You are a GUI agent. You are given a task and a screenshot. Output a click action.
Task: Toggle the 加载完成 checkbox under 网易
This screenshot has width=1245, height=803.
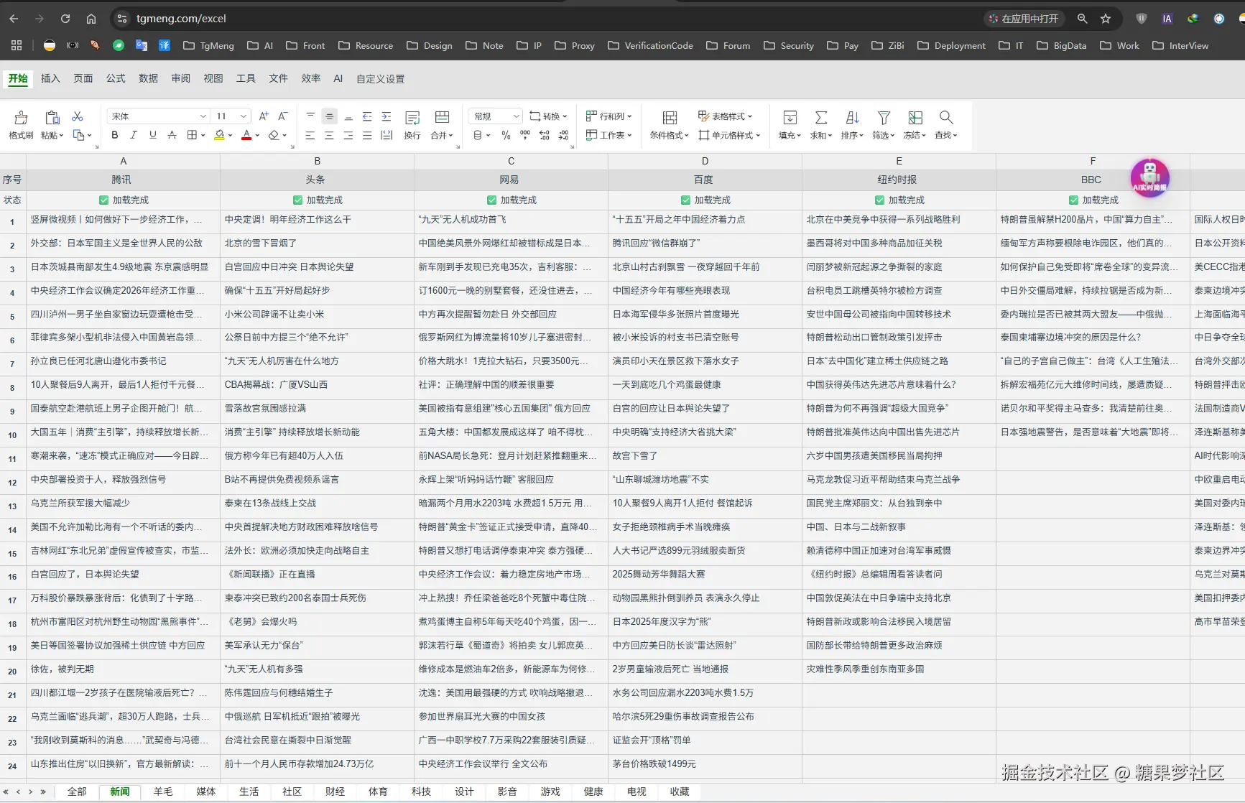click(x=492, y=200)
